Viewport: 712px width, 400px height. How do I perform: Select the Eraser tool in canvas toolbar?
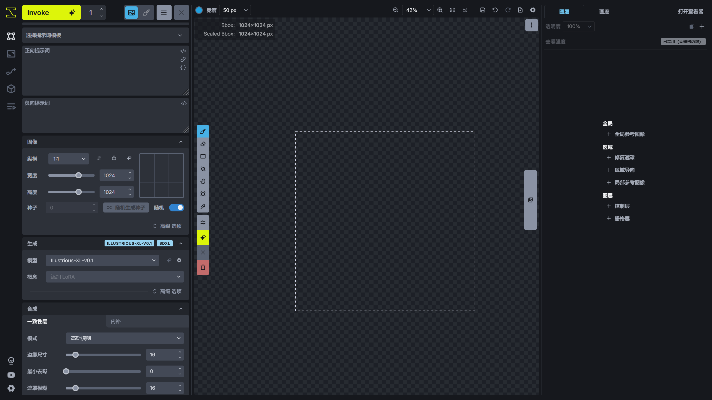tap(203, 144)
